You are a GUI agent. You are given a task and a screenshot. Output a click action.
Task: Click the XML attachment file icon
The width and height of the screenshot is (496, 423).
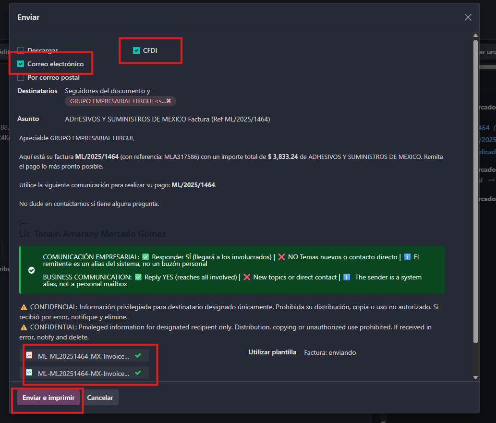click(29, 373)
